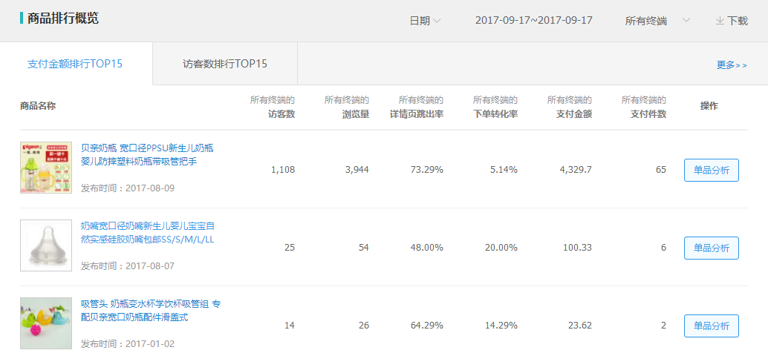768x353 pixels.
Task: Switch to 支付金额排行TOP15 tab
Action: click(76, 64)
